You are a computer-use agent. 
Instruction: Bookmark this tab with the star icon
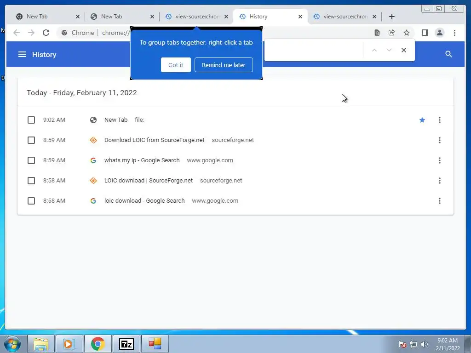click(x=407, y=33)
